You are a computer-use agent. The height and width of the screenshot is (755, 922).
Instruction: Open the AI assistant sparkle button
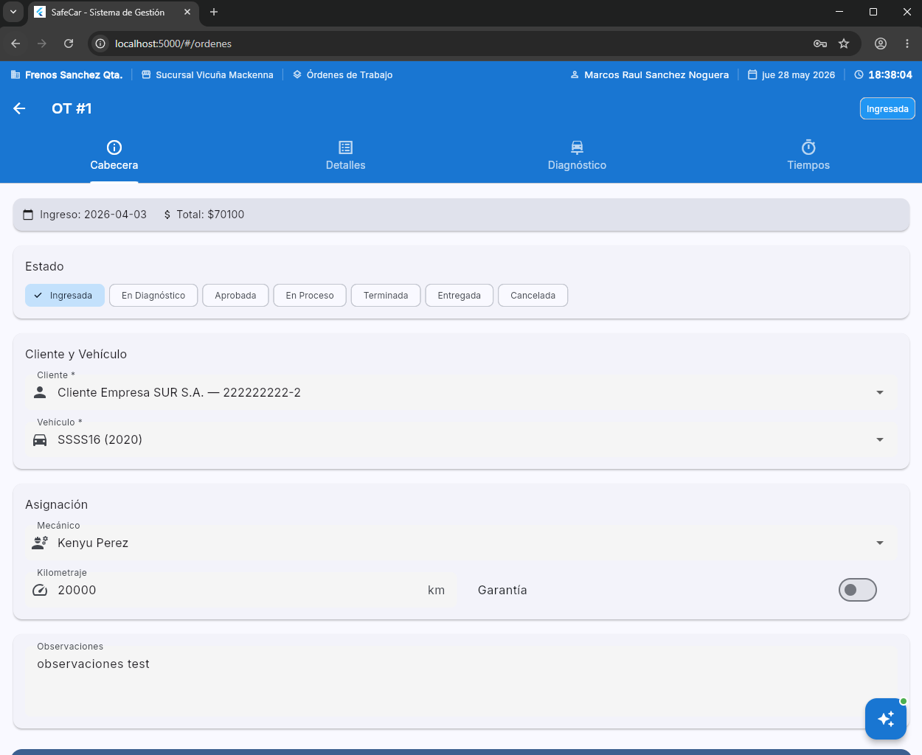885,718
